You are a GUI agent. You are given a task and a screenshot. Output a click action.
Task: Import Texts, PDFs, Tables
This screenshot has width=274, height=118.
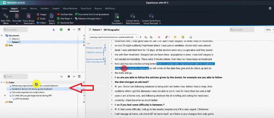(x=6, y=19)
